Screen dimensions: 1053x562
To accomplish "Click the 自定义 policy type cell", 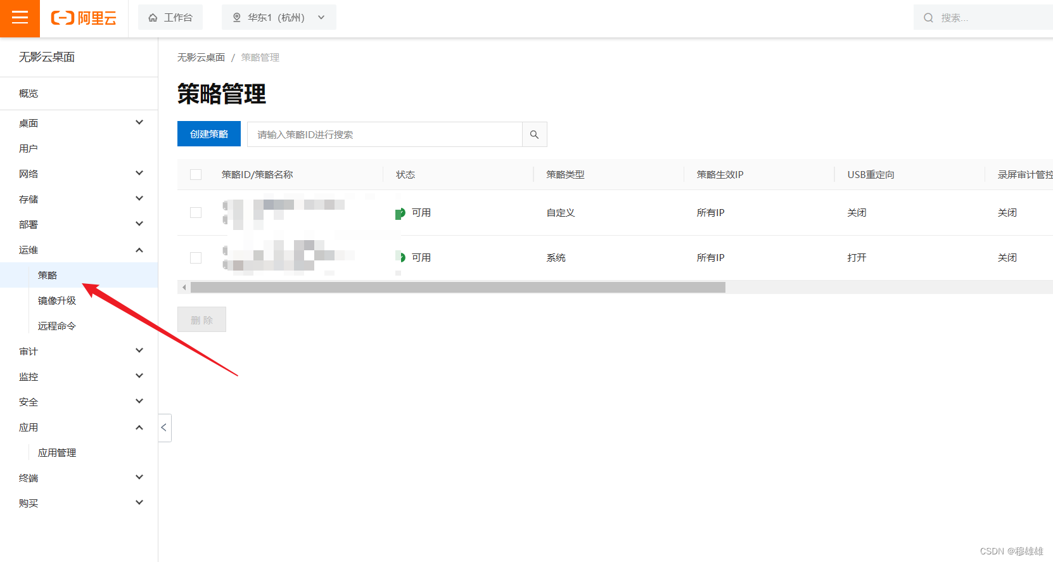I will 561,213.
